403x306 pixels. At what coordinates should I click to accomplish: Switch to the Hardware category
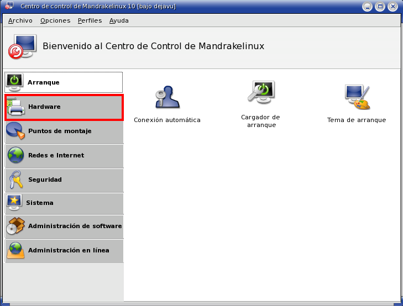pos(64,107)
